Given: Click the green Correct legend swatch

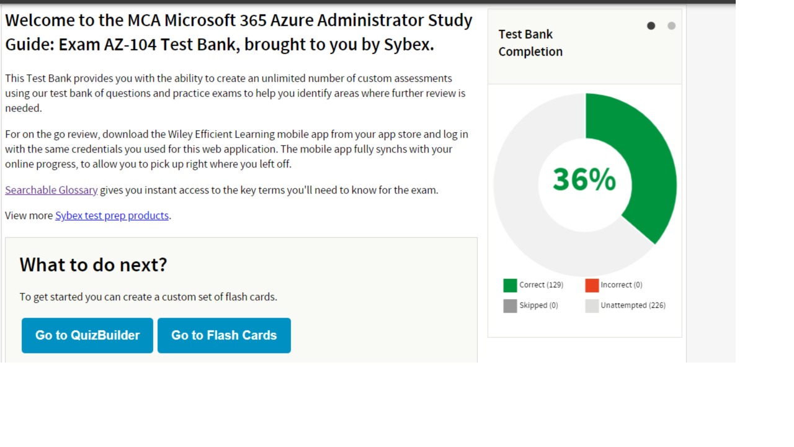Looking at the screenshot, I should (x=510, y=286).
